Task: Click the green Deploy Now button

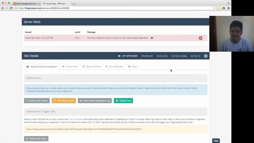Action: (123, 100)
